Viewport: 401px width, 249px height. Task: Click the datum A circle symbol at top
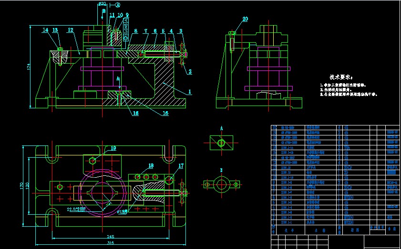(x=117, y=5)
